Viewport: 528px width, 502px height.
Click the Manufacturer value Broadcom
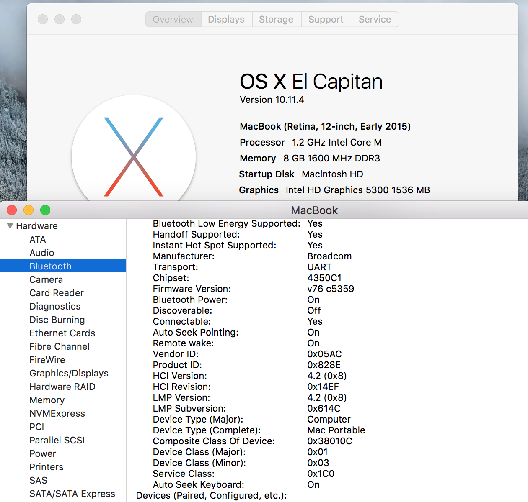pos(329,256)
